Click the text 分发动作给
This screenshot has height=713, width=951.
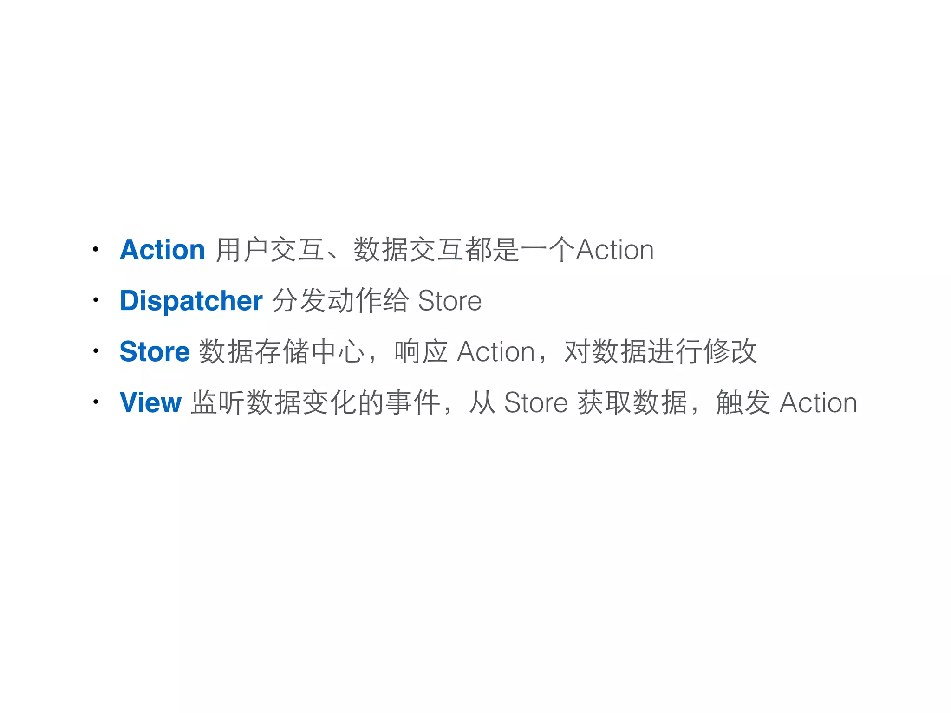tap(340, 301)
